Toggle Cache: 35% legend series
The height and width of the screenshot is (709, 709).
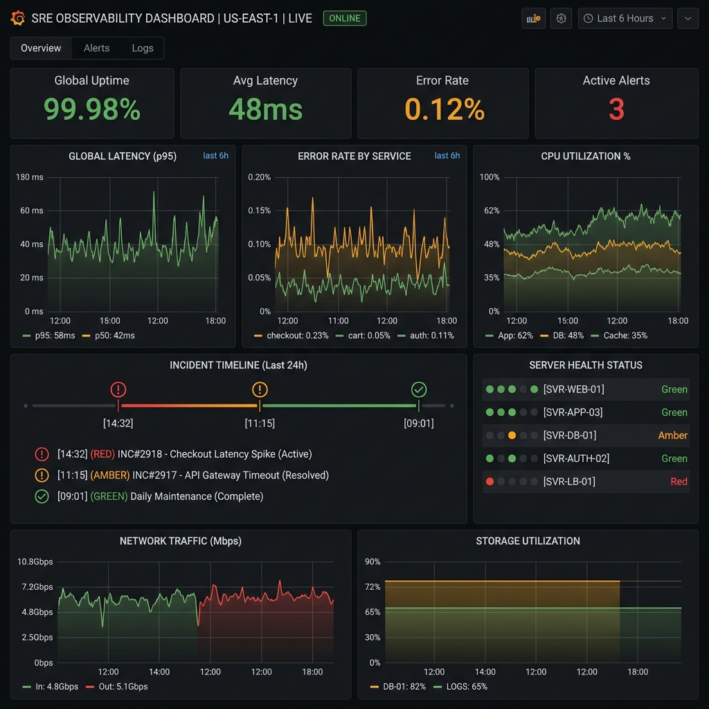point(619,336)
